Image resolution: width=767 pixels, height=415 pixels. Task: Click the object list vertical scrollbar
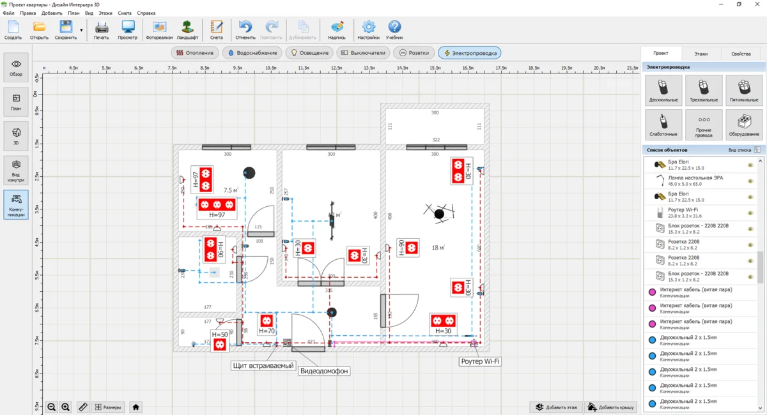[x=761, y=267]
